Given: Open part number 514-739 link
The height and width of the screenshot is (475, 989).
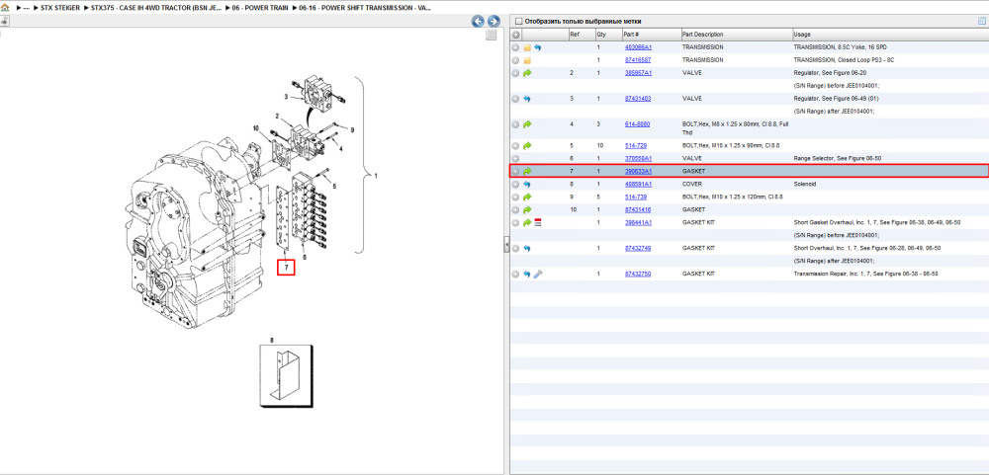Looking at the screenshot, I should pyautogui.click(x=635, y=198).
